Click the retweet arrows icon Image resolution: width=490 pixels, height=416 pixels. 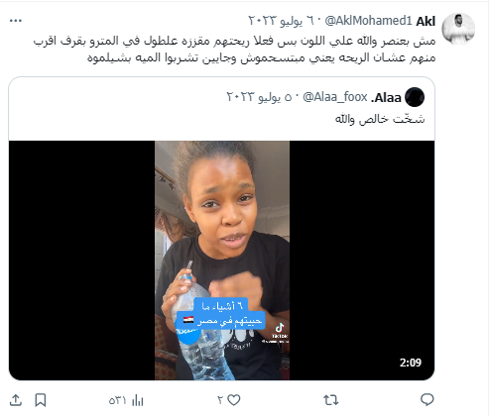(x=331, y=400)
